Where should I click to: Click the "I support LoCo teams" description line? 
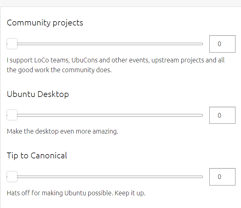115,60
